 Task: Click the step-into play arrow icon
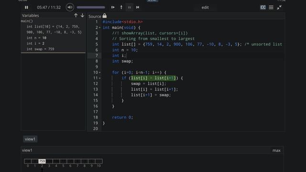(x=113, y=7)
